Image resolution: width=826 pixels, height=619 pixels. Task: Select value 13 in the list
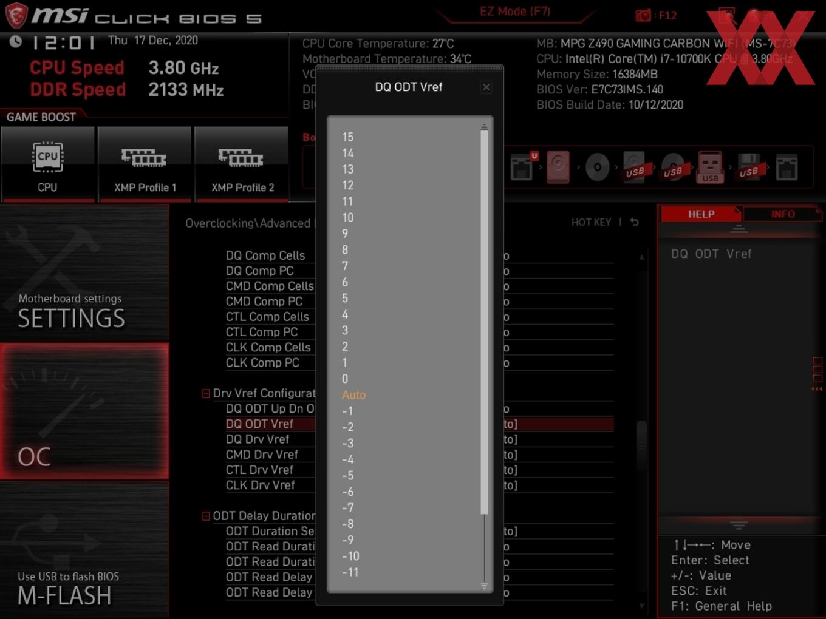(347, 169)
